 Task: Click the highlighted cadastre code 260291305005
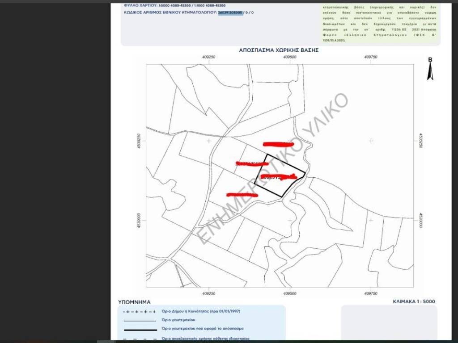230,13
